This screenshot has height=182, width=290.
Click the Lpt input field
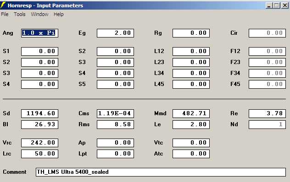click(115, 154)
